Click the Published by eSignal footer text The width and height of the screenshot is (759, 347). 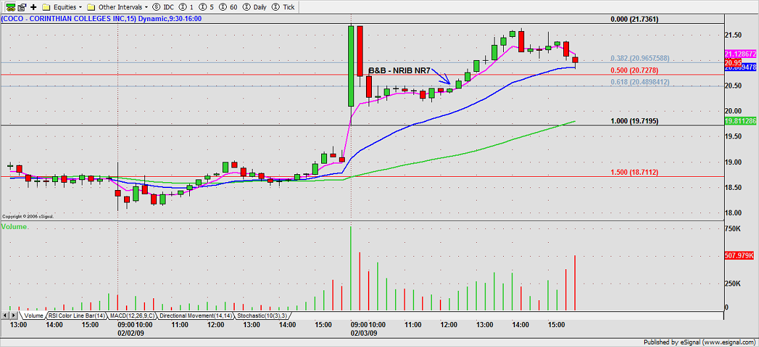[x=701, y=342]
